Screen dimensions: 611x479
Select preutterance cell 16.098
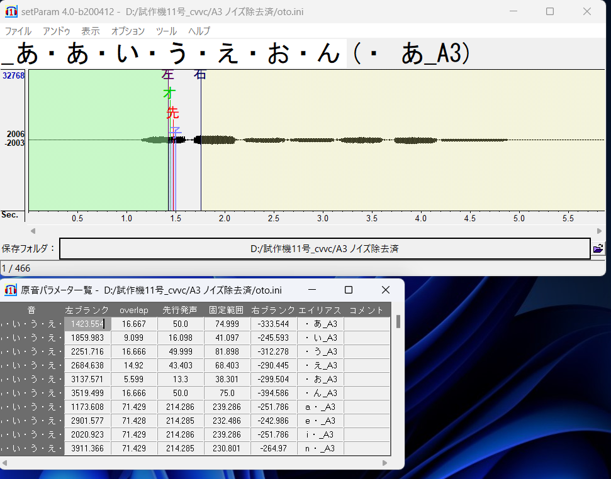[181, 338]
